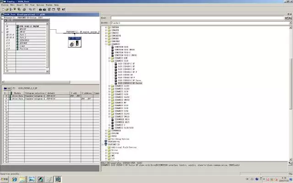Click the Save toolbar icon

coord(13,9)
